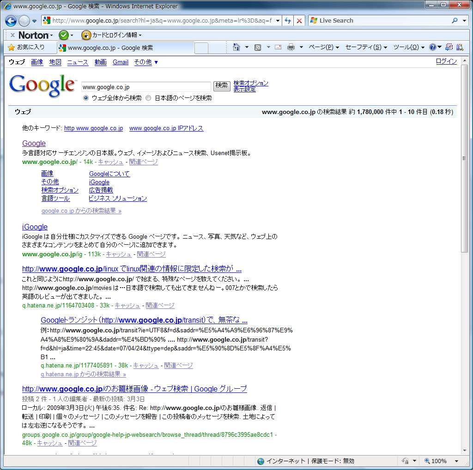Image resolution: width=473 pixels, height=470 pixels.
Task: Print the page with the printer icon
Action: pos(291,48)
